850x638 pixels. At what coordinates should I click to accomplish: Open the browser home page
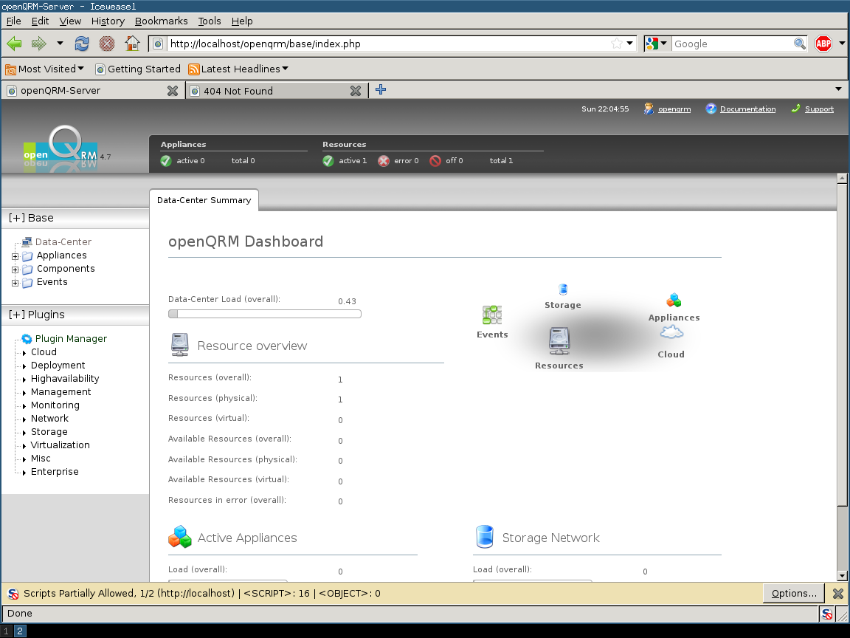click(x=132, y=44)
